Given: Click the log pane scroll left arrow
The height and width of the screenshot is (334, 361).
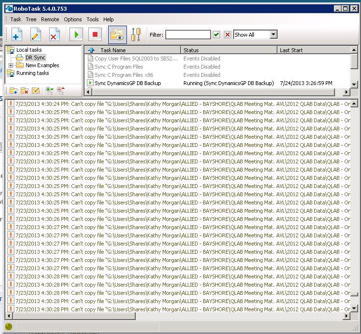Looking at the screenshot, I should click(9, 316).
